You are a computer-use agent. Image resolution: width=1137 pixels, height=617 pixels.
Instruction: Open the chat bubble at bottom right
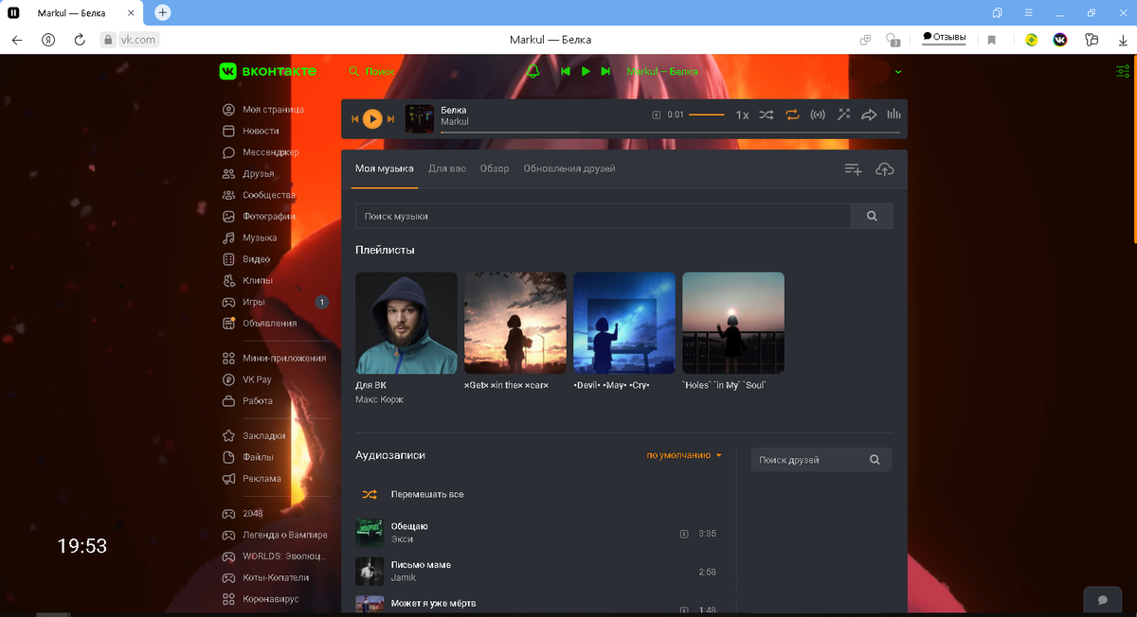(1103, 601)
